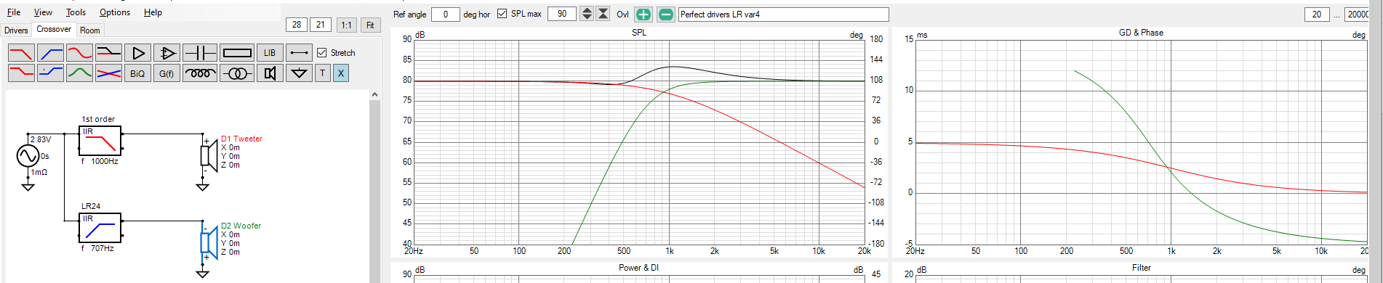Viewport: 1383px width, 283px height.
Task: Click the 'f 1000Hz' filter frequency text
Action: tap(100, 161)
